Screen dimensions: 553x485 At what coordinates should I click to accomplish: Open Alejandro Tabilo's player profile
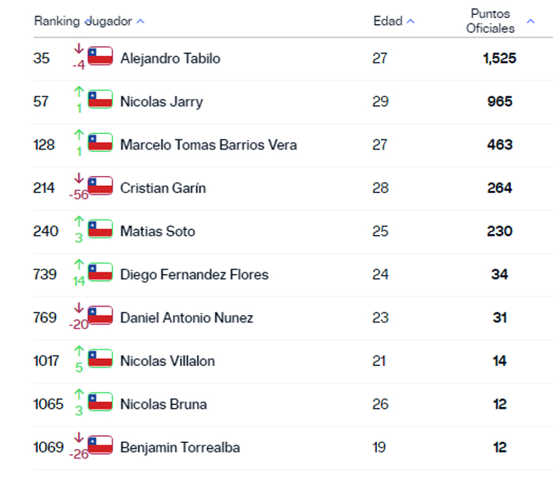(170, 58)
